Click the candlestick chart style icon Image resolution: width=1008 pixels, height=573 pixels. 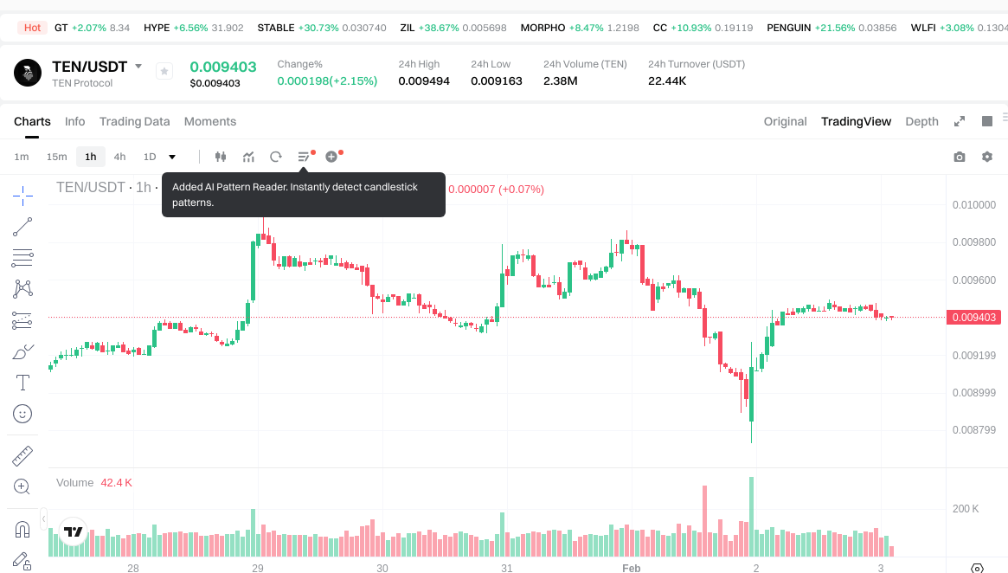tap(221, 157)
